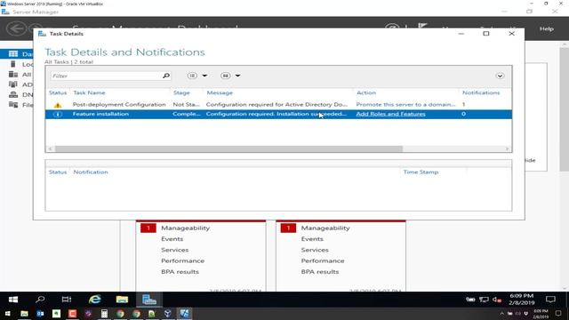
Task: Click Server Manager icon on guest taskbar
Action: coord(149,300)
